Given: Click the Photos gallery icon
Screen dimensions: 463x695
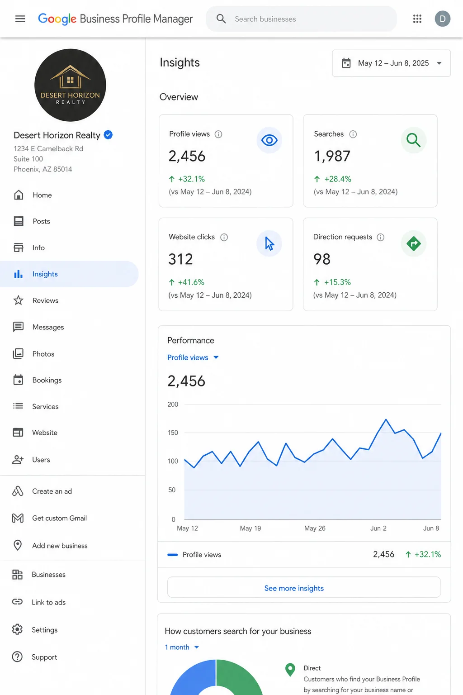Looking at the screenshot, I should (19, 353).
